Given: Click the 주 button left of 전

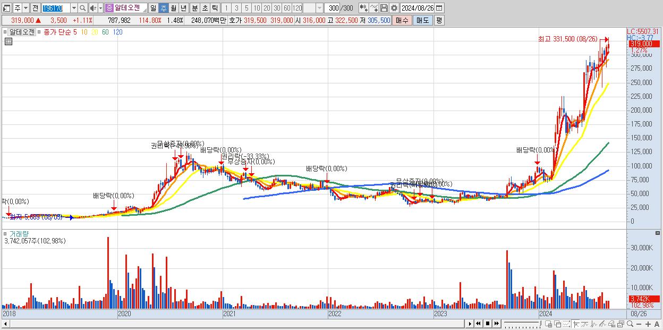Looking at the screenshot, I should click(17, 8).
